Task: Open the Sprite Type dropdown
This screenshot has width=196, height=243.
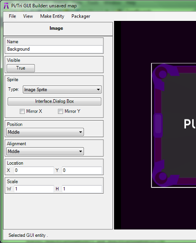Action: coord(62,90)
